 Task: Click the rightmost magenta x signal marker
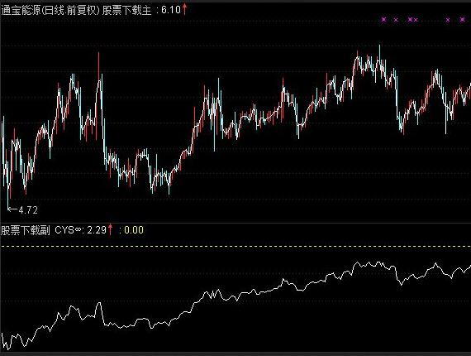tap(462, 20)
